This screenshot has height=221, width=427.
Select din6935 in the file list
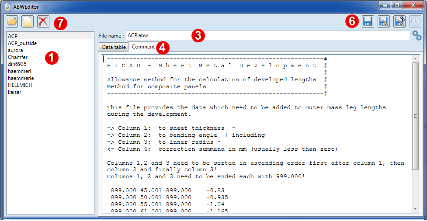[x=50, y=64]
